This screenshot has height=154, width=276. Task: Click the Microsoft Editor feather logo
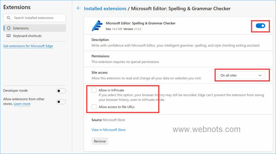click(97, 26)
